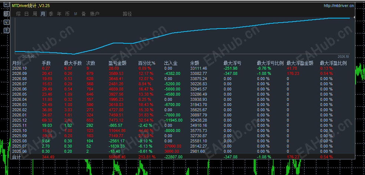Switch to the 季 quarterly tab
365x175 pixels.
(x=51, y=14)
